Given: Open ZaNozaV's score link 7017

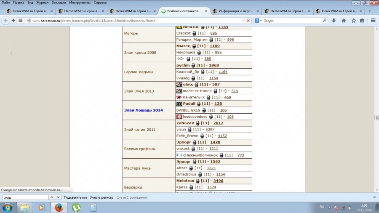Looking at the screenshot, I should tap(218, 123).
